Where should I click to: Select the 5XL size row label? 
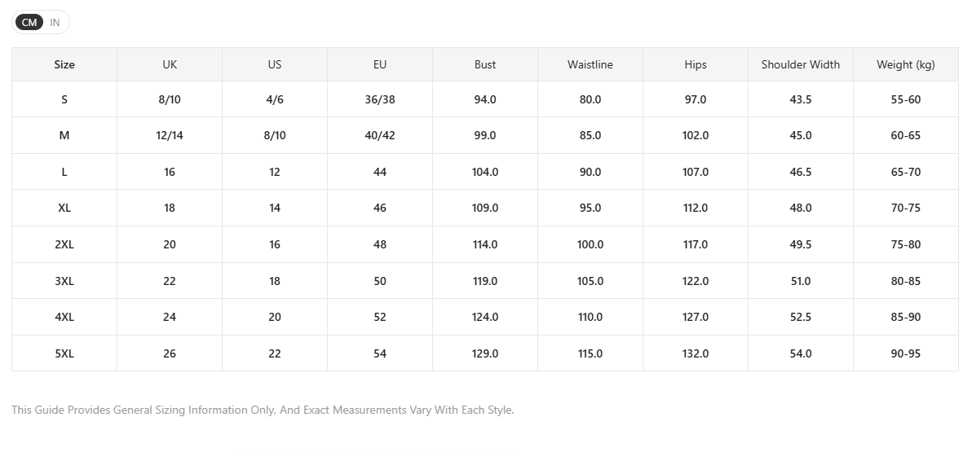pyautogui.click(x=64, y=353)
